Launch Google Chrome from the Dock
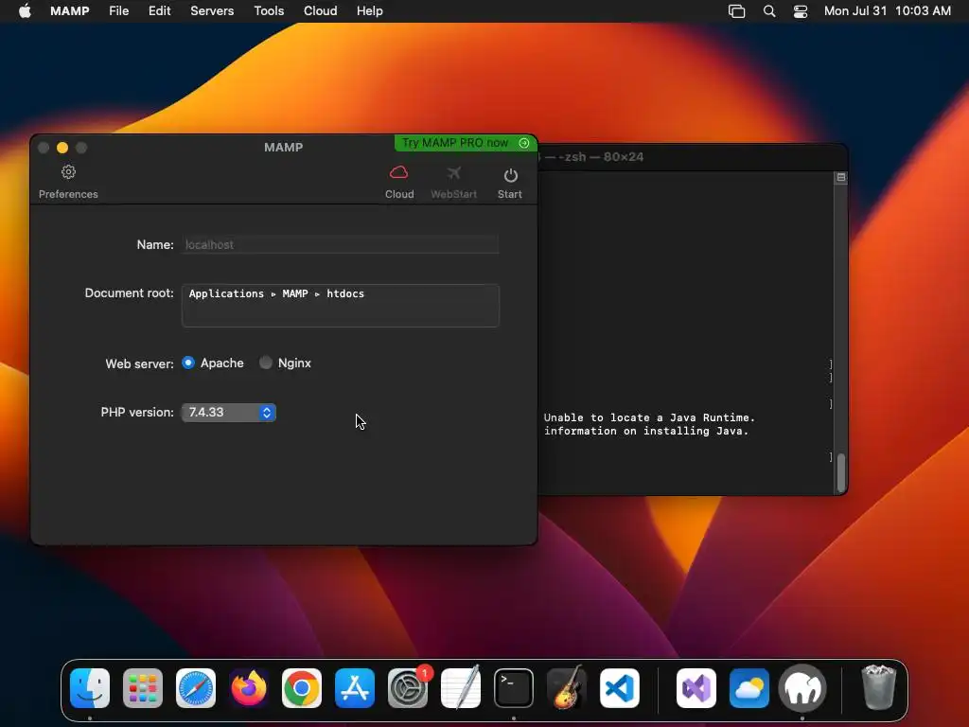969x727 pixels. click(x=302, y=688)
